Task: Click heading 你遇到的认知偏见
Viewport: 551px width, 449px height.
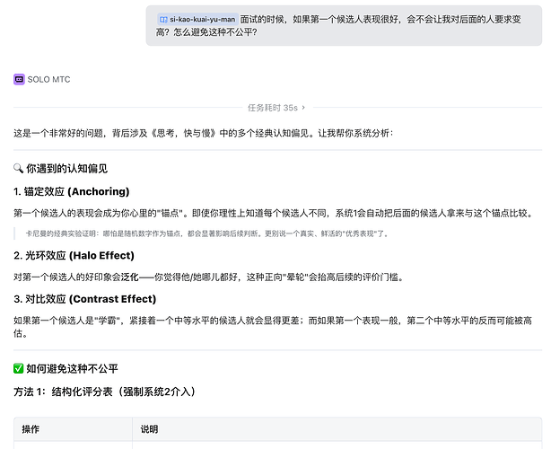Action: point(66,169)
